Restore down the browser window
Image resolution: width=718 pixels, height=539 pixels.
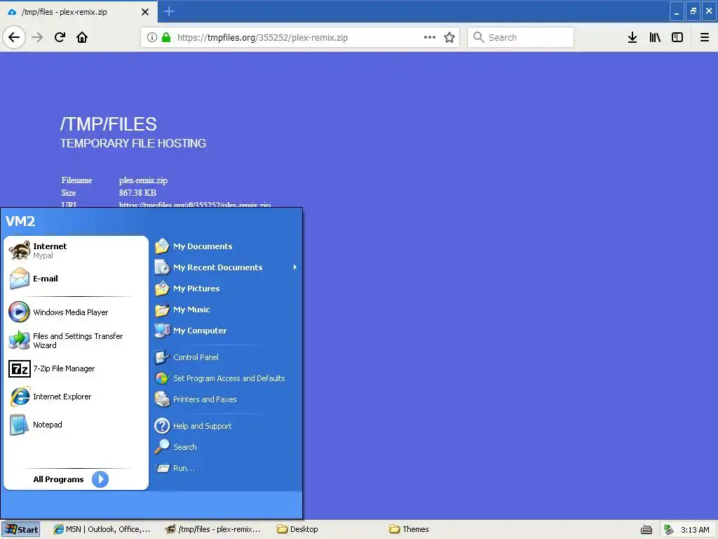click(x=693, y=11)
